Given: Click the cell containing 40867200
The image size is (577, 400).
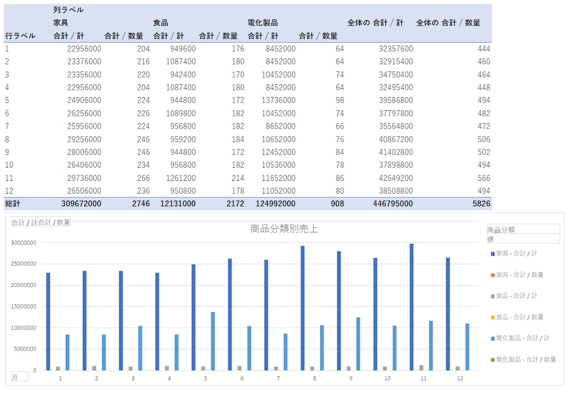Looking at the screenshot, I should tap(396, 139).
